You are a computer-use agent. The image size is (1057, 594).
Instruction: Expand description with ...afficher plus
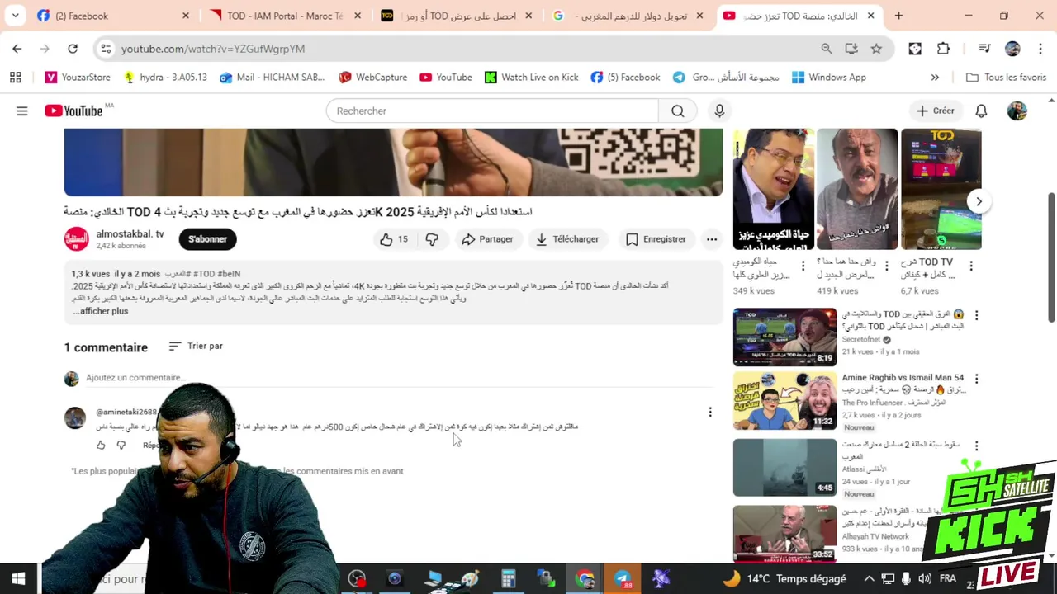[x=101, y=311]
